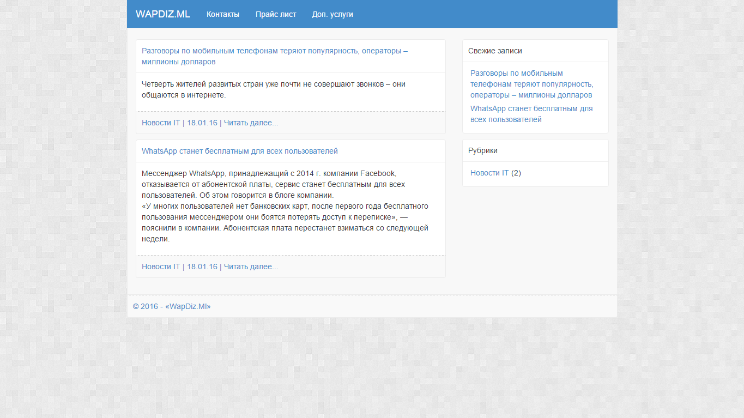Viewport: 744px width, 418px height.
Task: Click Читать далее under the WhatsApp article
Action: (251, 266)
